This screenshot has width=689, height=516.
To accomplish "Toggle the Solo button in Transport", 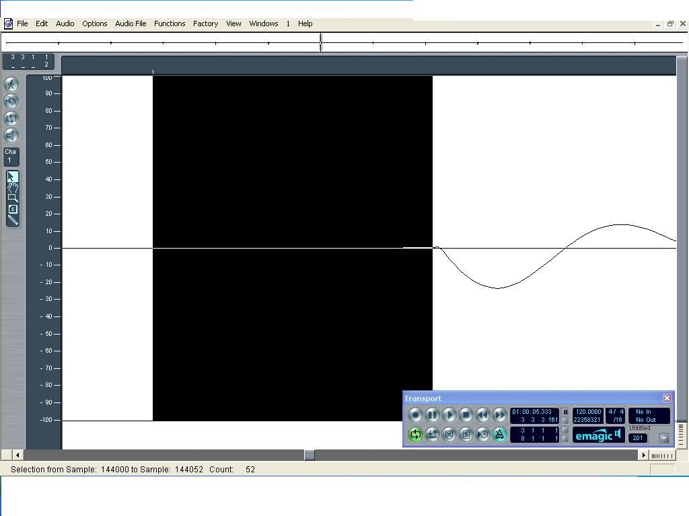I will point(466,435).
